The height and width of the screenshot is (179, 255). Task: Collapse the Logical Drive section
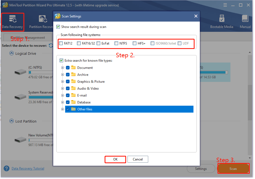(x=11, y=53)
